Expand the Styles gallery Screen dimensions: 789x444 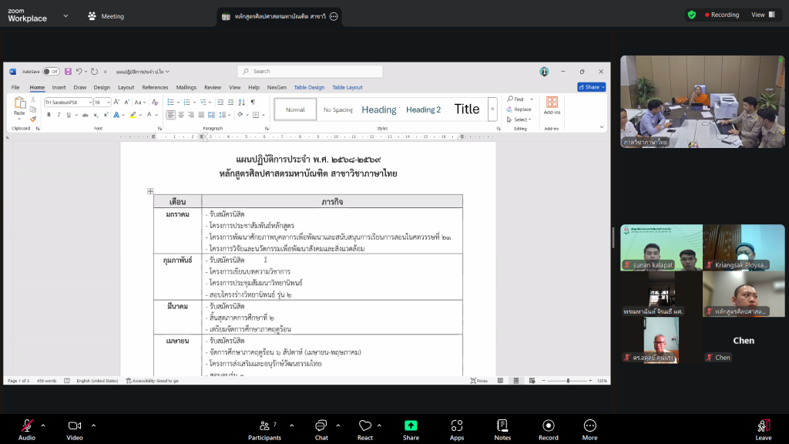(492, 109)
